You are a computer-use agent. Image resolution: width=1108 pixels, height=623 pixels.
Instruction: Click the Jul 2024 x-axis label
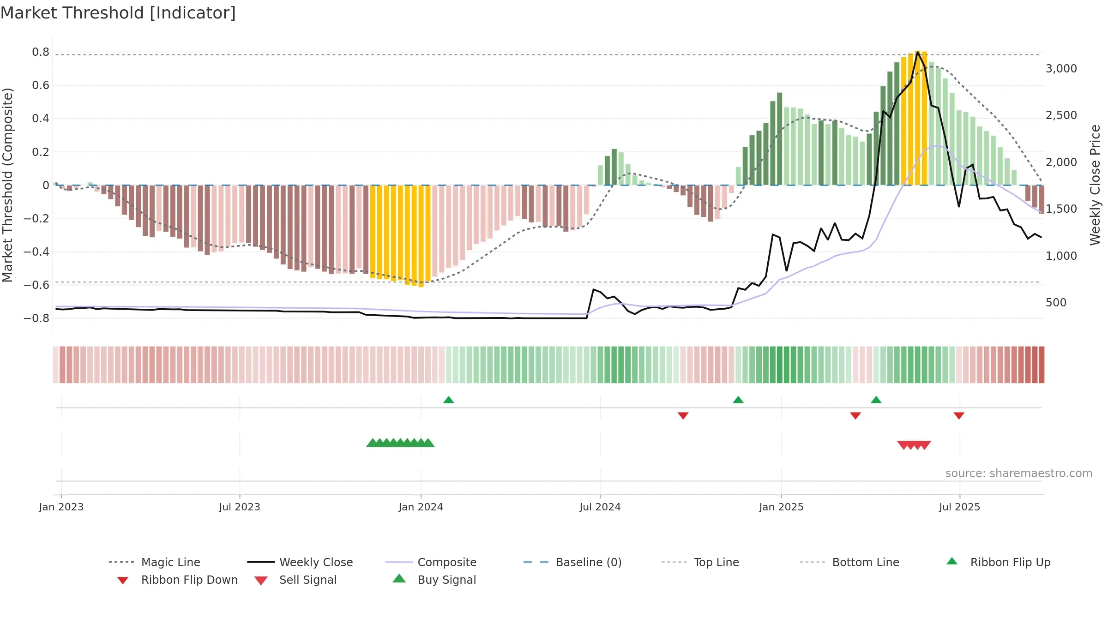tap(600, 507)
